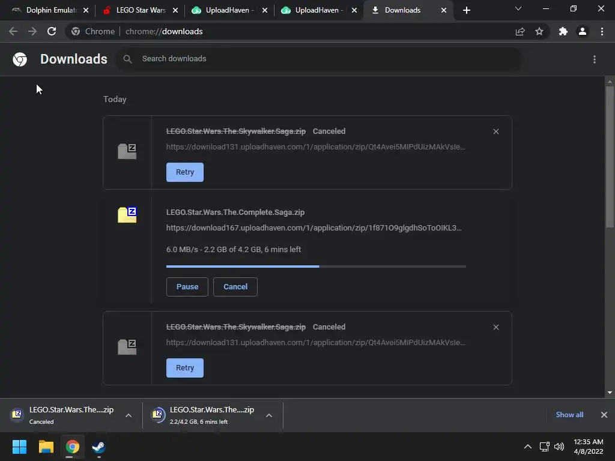Open the Extensions puzzle icon
The height and width of the screenshot is (461, 615).
[x=563, y=31]
